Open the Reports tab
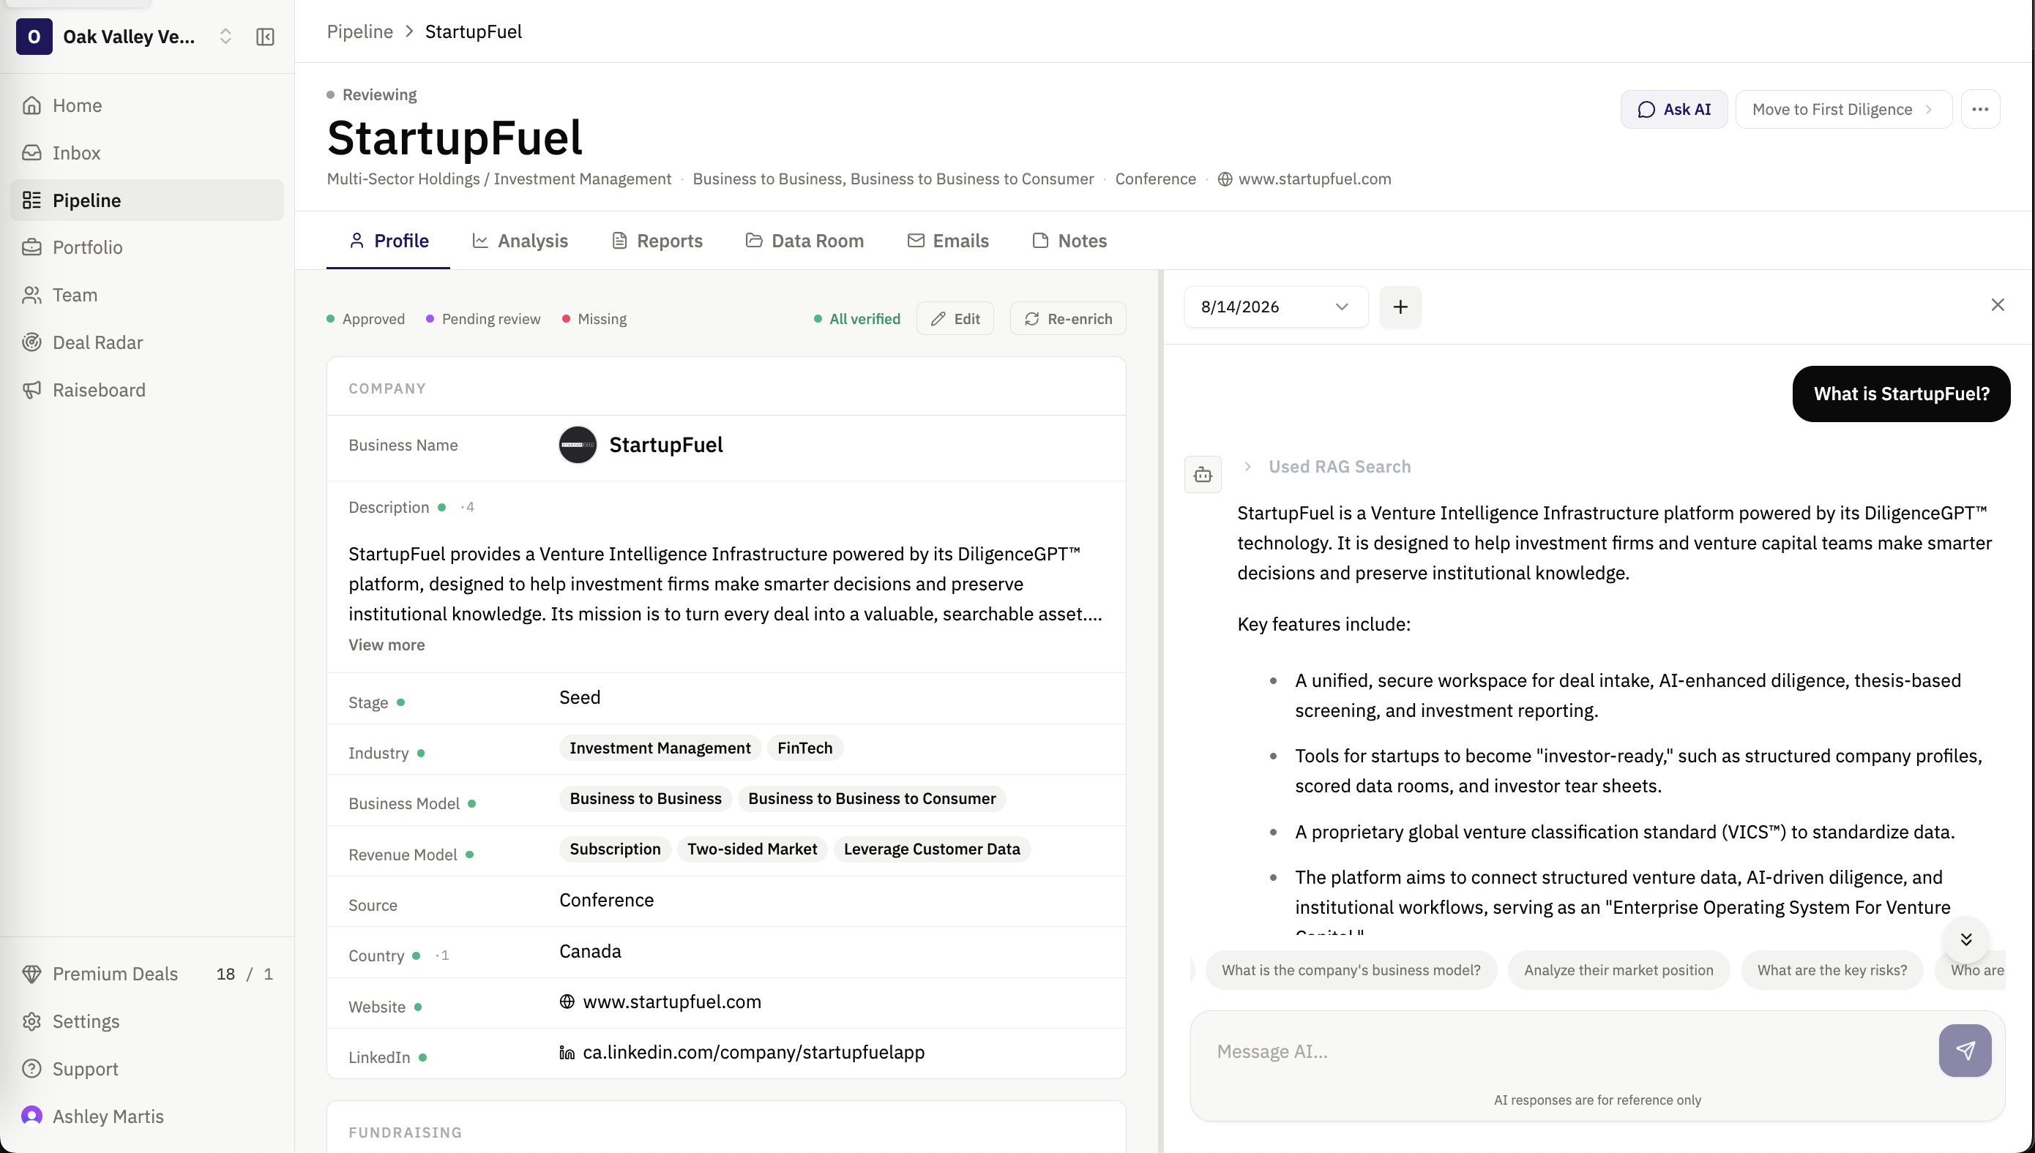This screenshot has width=2035, height=1153. point(657,241)
